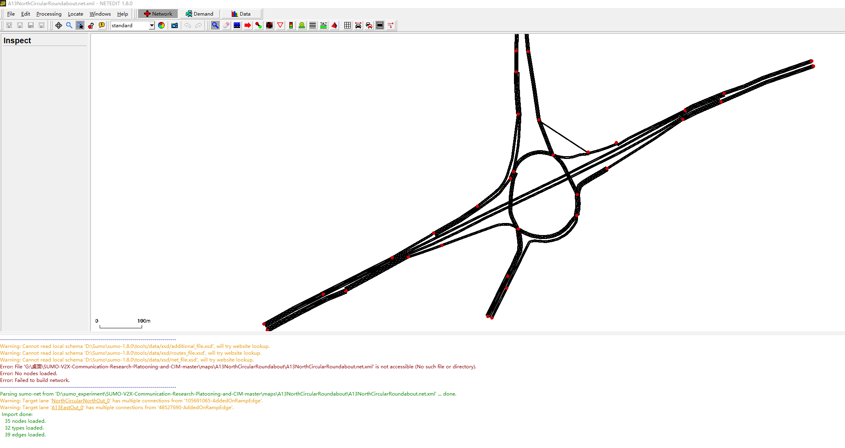The image size is (845, 448).
Task: Open the color wheel view settings
Action: pos(161,25)
